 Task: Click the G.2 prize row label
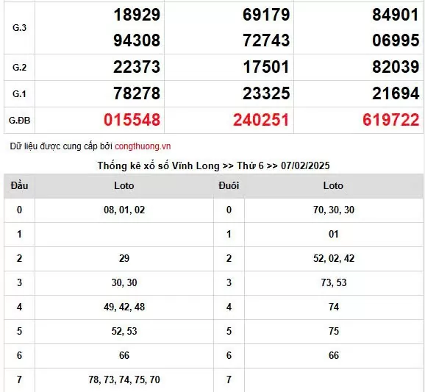point(20,67)
